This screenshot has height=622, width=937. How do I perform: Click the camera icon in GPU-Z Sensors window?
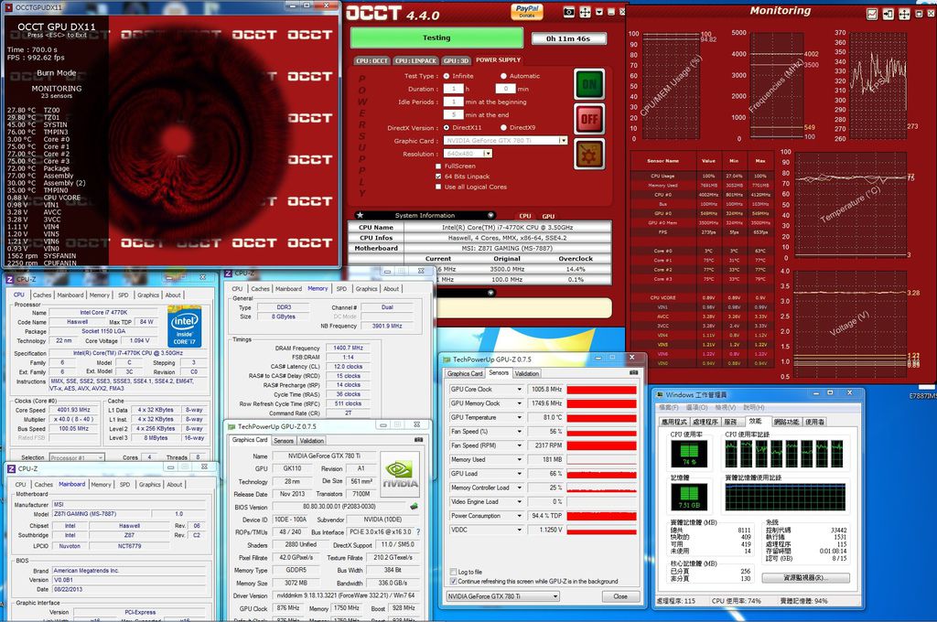(x=633, y=373)
